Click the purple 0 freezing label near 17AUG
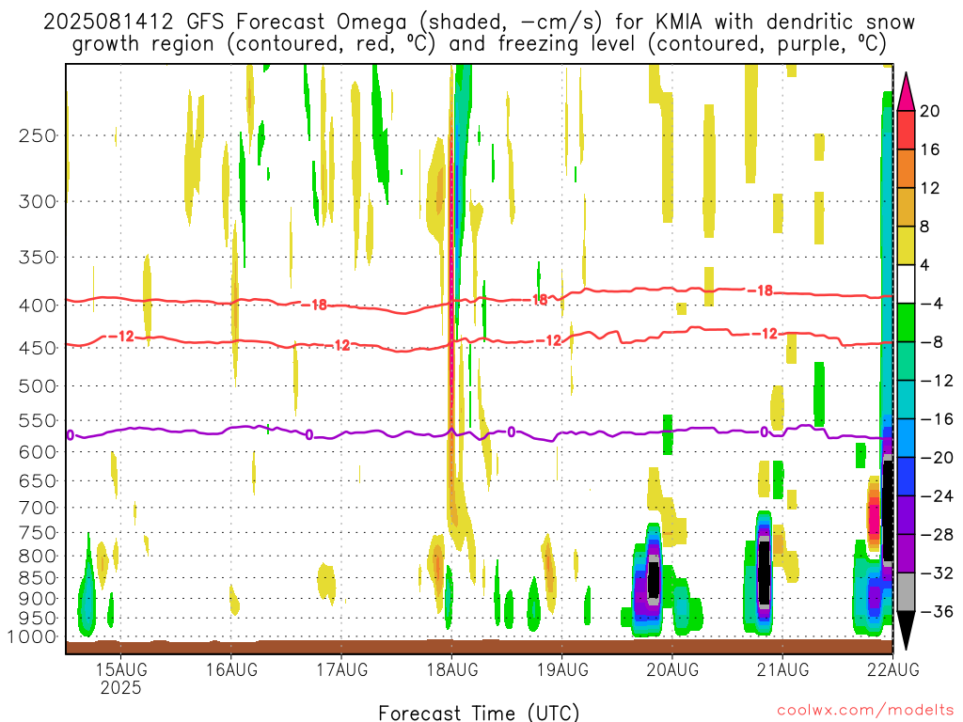963x722 pixels. coord(308,435)
